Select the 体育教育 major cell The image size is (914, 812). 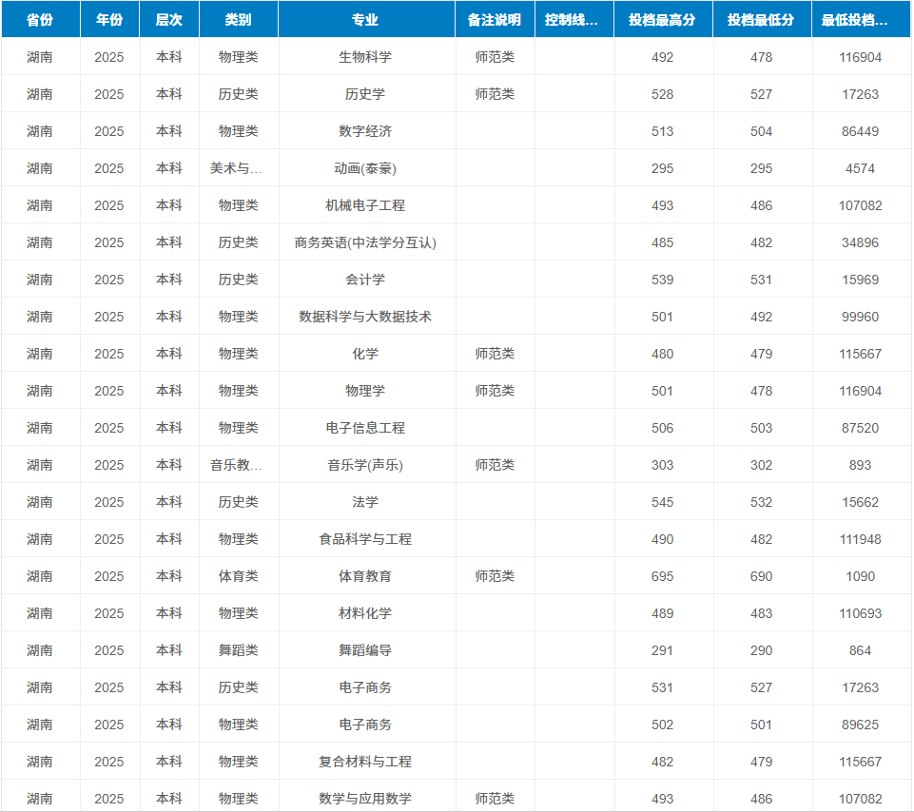pyautogui.click(x=365, y=576)
